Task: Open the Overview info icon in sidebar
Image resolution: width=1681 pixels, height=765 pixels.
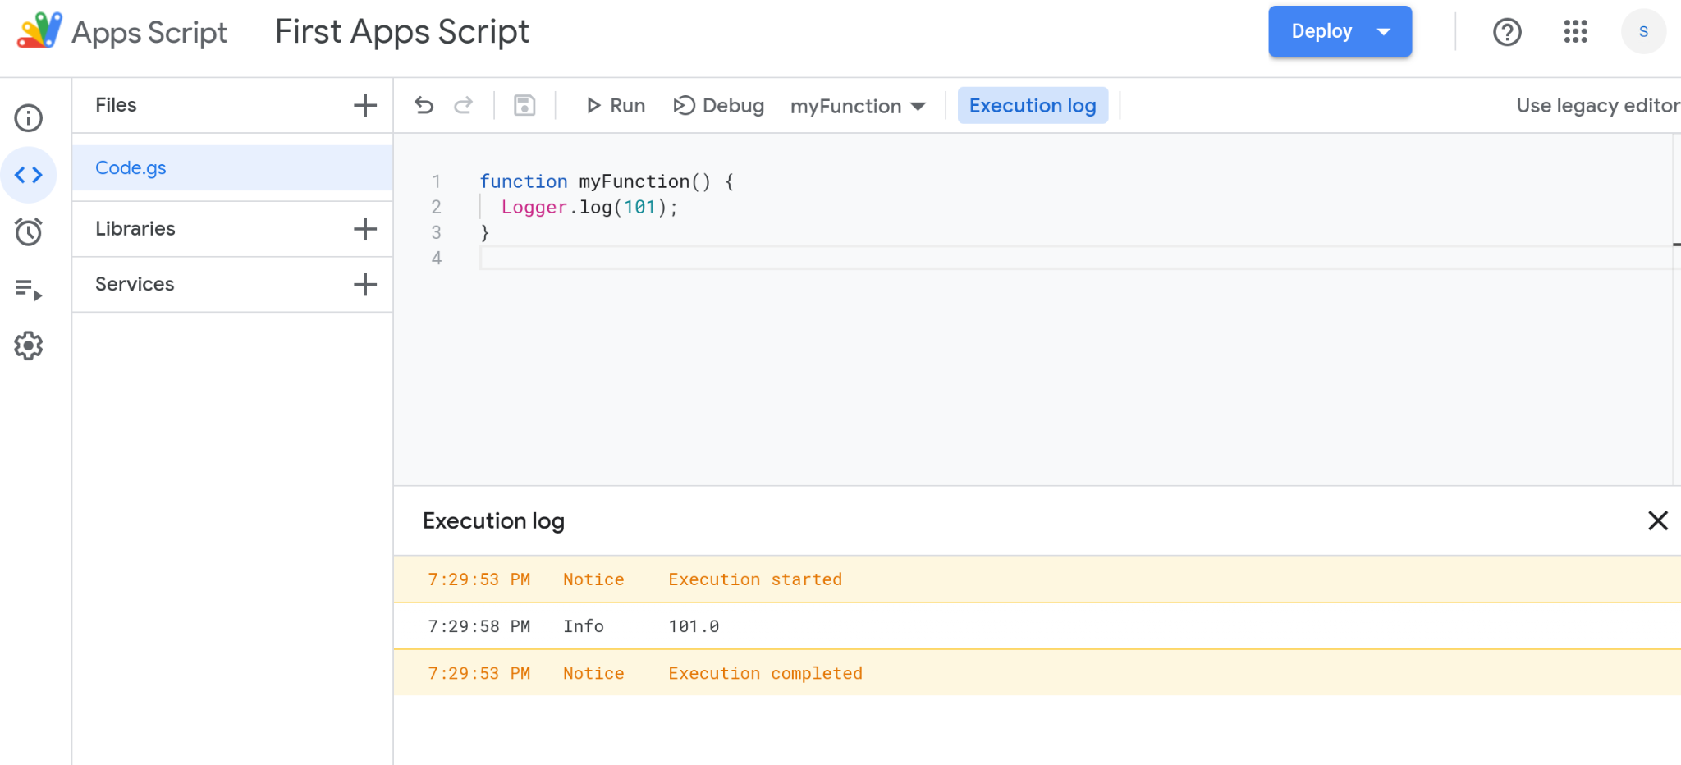Action: click(29, 118)
